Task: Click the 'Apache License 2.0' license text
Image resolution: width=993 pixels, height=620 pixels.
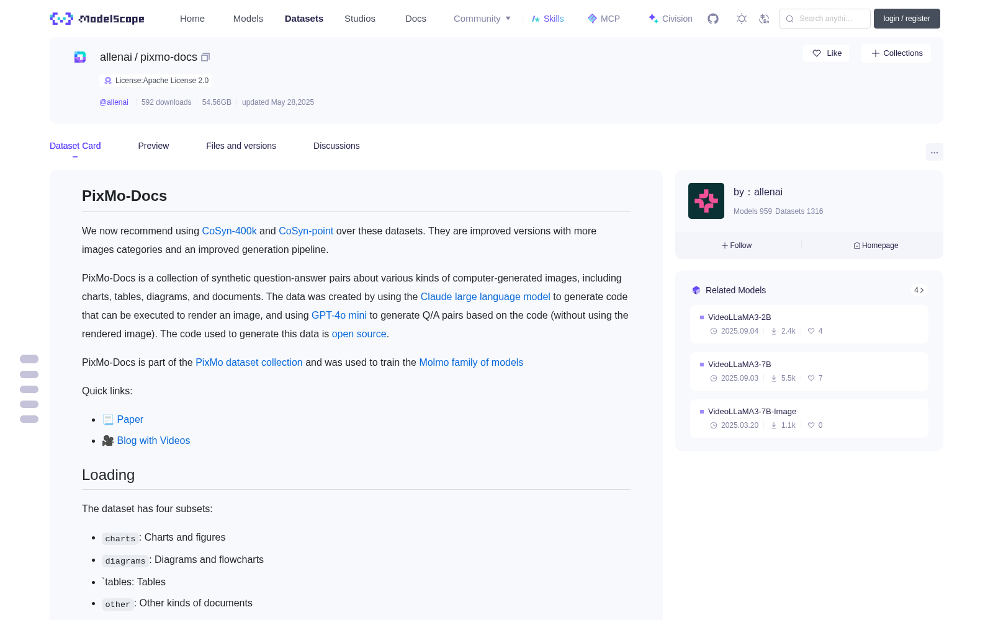Action: pos(176,81)
